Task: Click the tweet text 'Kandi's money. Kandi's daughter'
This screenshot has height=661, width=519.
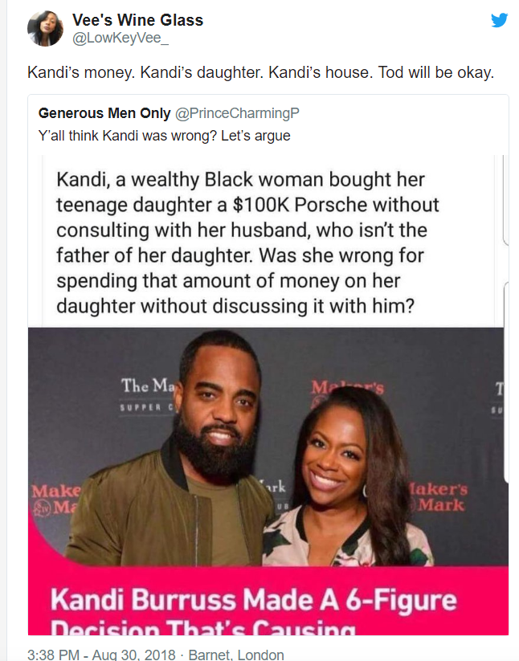Action: coord(260,72)
